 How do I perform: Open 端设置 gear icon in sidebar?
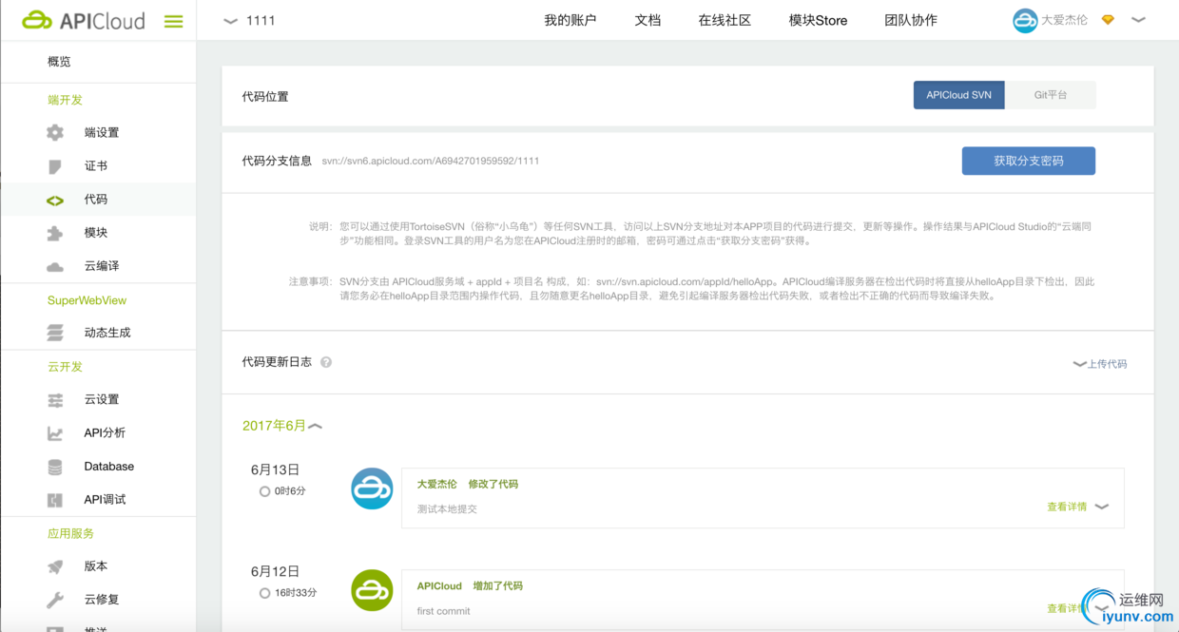(55, 133)
